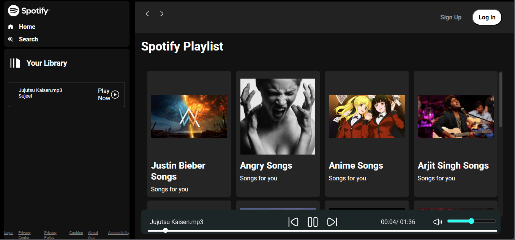
Task: Click the playlist vertical scrollbar
Action: [501, 99]
